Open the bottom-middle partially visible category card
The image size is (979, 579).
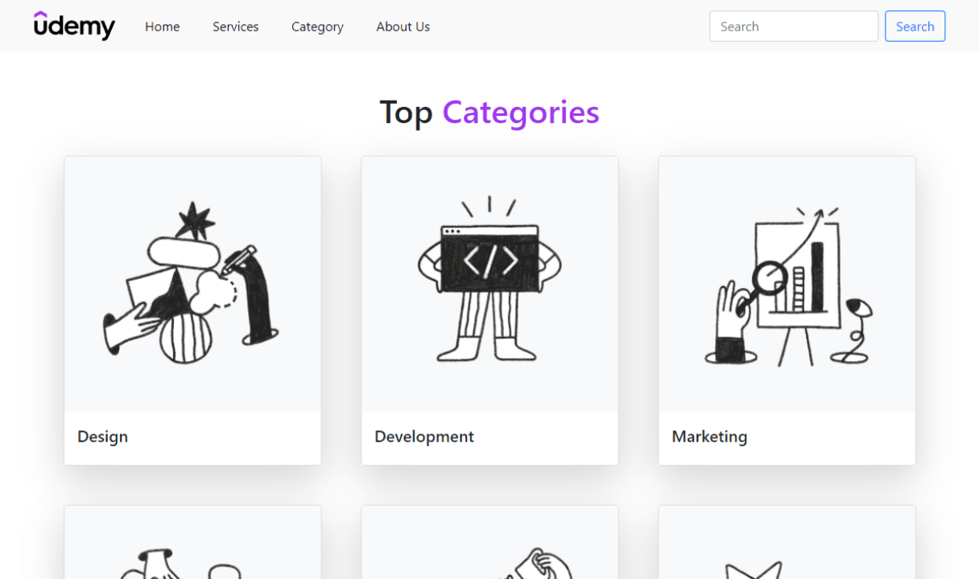coord(489,547)
